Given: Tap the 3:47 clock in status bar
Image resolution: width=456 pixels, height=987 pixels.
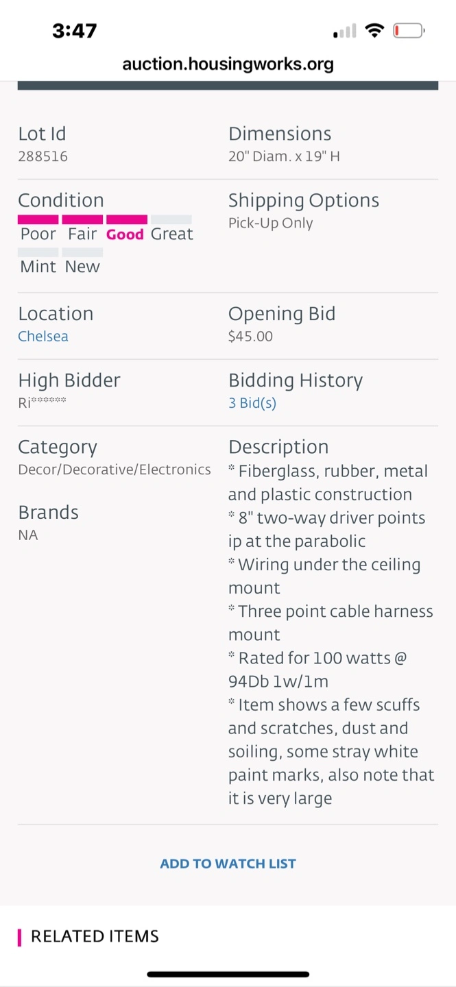Looking at the screenshot, I should [x=75, y=31].
